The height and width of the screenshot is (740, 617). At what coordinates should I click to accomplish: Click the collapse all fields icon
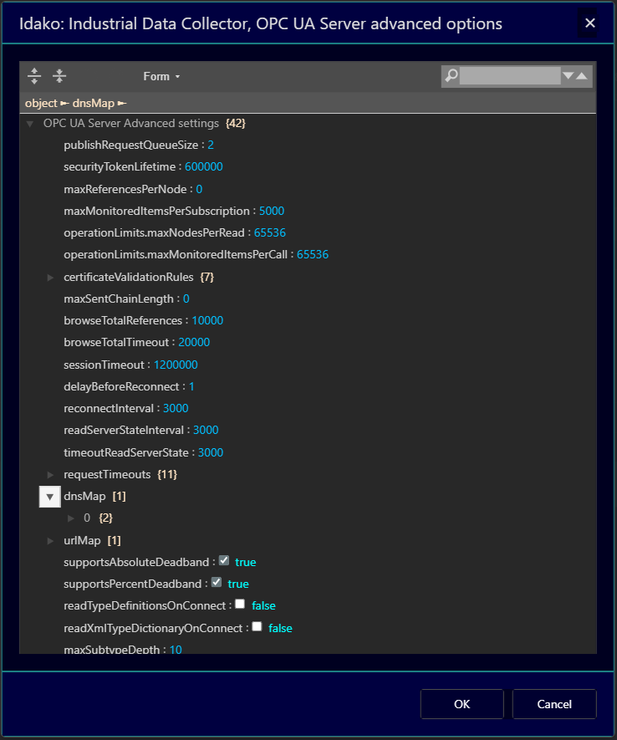coord(59,76)
